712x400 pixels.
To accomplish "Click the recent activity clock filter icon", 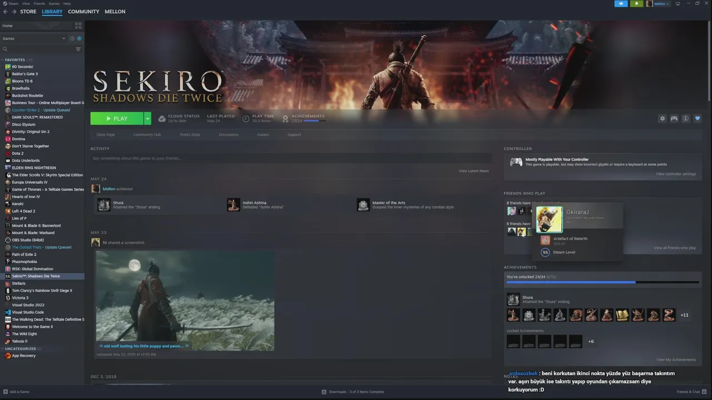I will coord(72,38).
